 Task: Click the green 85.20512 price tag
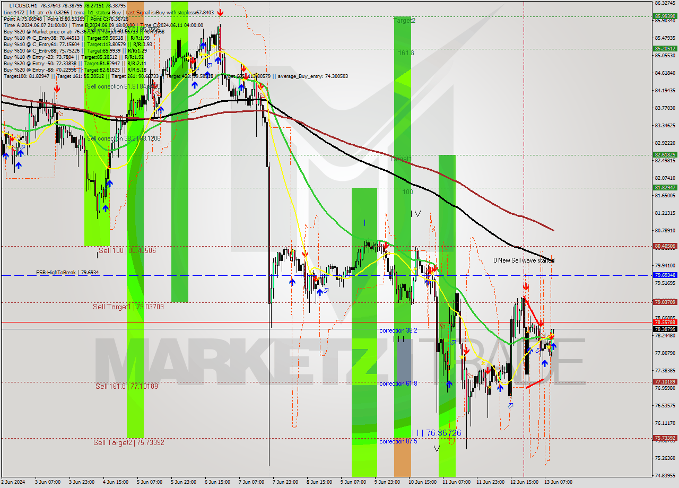point(665,48)
